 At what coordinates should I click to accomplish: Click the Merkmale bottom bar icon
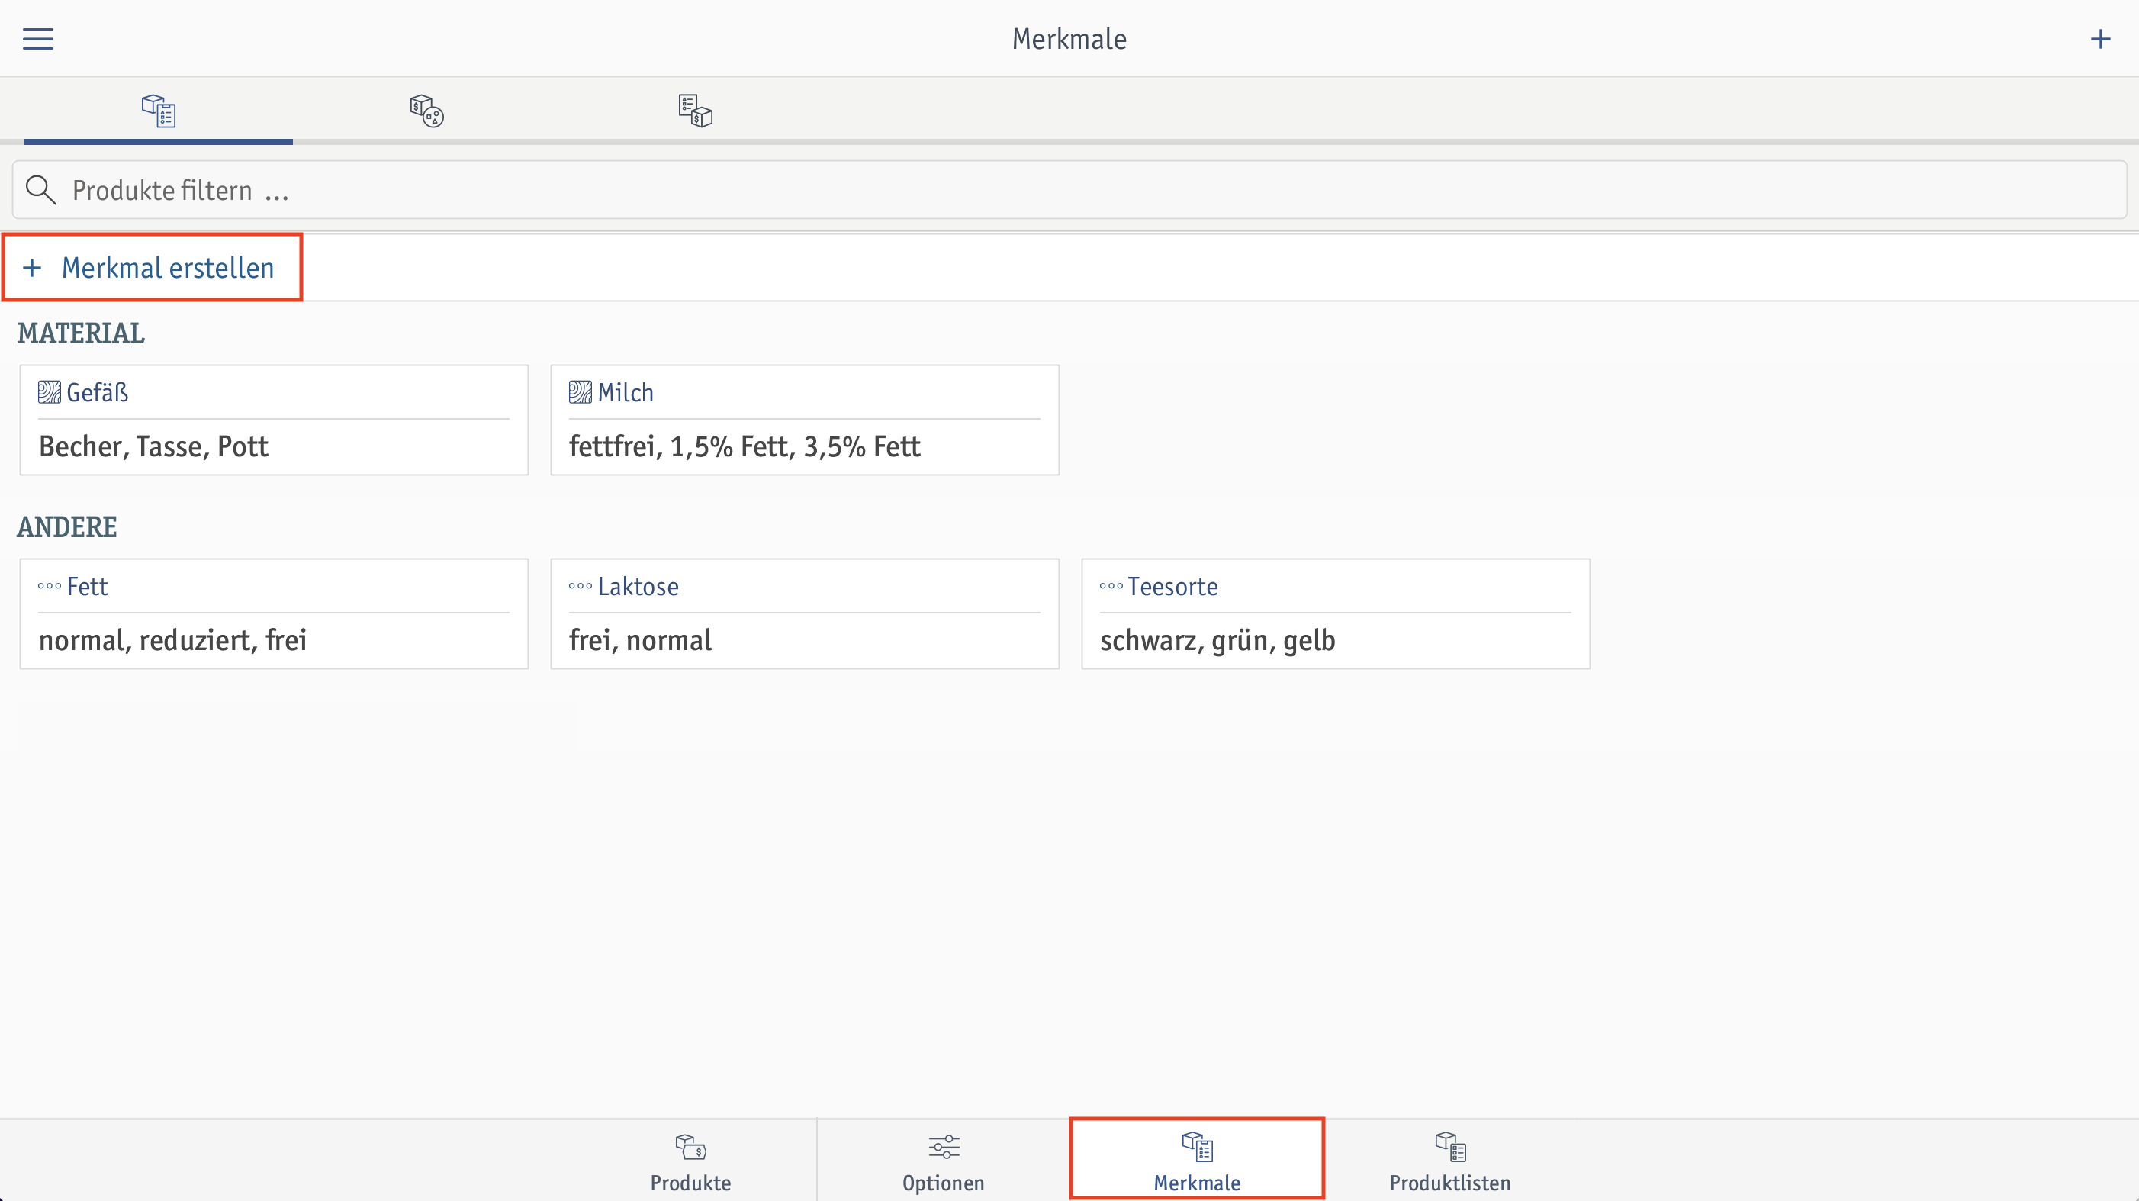click(1197, 1146)
